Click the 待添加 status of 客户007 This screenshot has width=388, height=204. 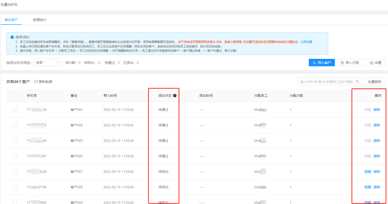pyautogui.click(x=163, y=172)
